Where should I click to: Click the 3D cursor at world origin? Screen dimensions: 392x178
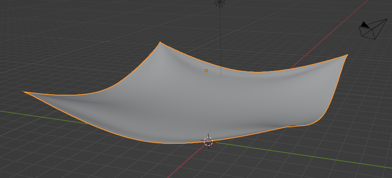tap(208, 141)
